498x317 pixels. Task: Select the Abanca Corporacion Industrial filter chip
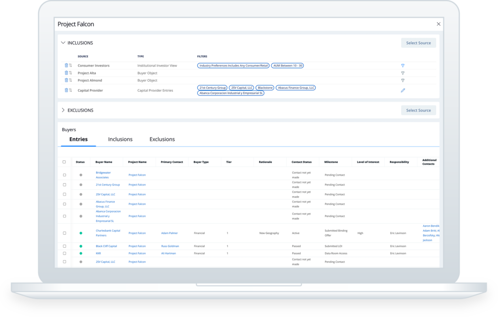click(231, 93)
